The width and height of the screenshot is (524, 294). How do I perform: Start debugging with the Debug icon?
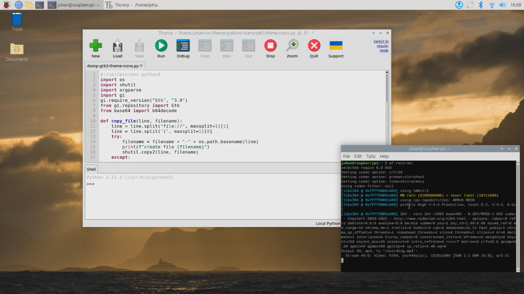coord(183,46)
